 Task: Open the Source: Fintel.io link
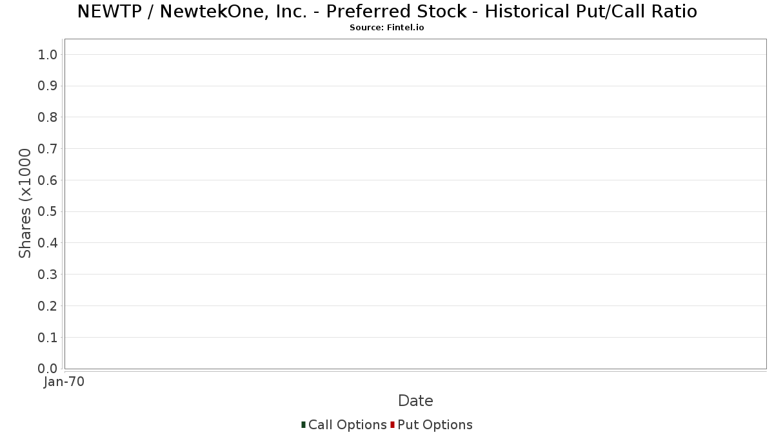387,28
